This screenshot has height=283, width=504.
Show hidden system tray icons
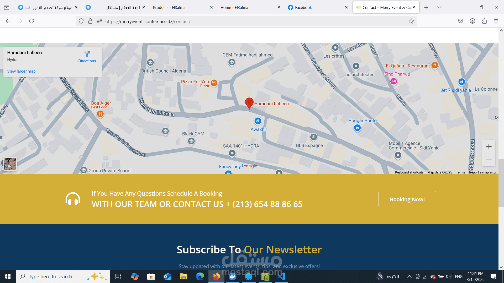pyautogui.click(x=409, y=276)
